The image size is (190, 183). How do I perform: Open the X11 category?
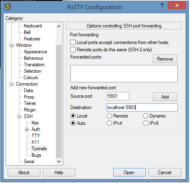pyautogui.click(x=35, y=142)
